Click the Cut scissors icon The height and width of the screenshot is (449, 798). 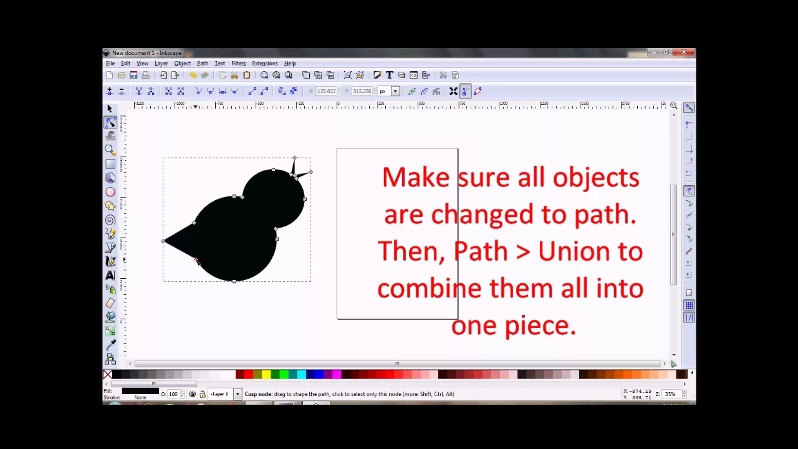tap(234, 75)
